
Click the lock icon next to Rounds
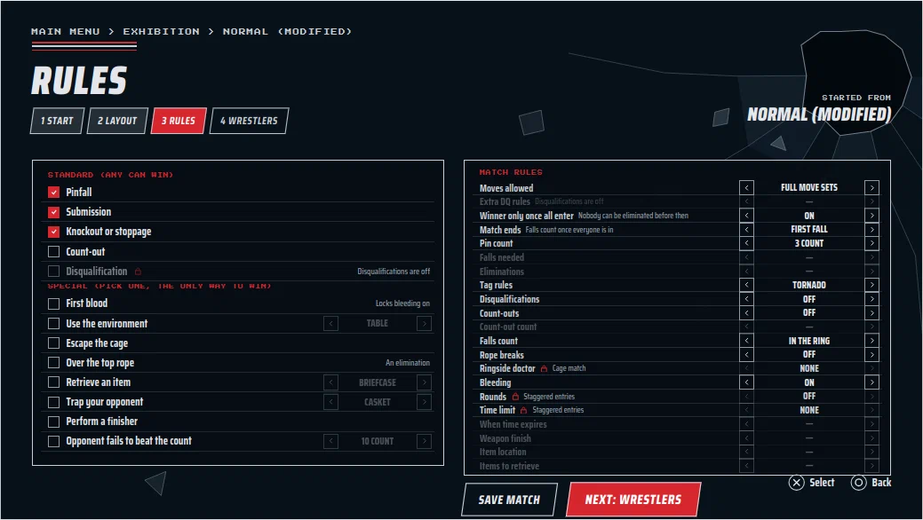pyautogui.click(x=515, y=397)
